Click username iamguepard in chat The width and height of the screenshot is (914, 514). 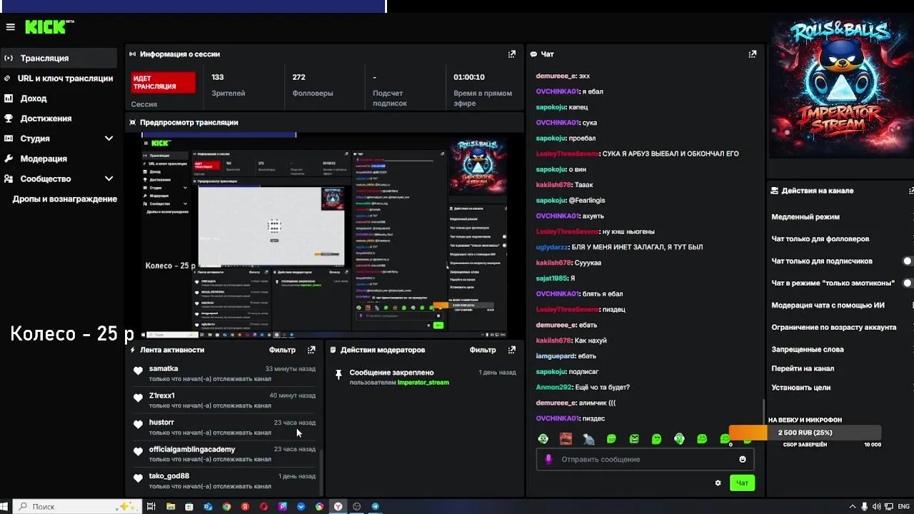click(x=556, y=356)
